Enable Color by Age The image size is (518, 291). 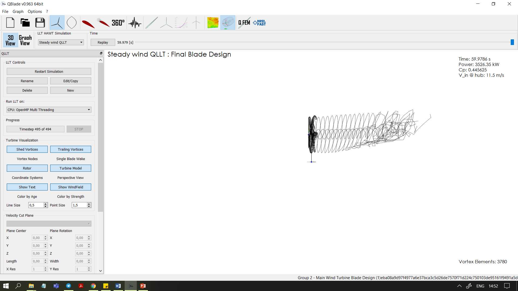click(27, 196)
